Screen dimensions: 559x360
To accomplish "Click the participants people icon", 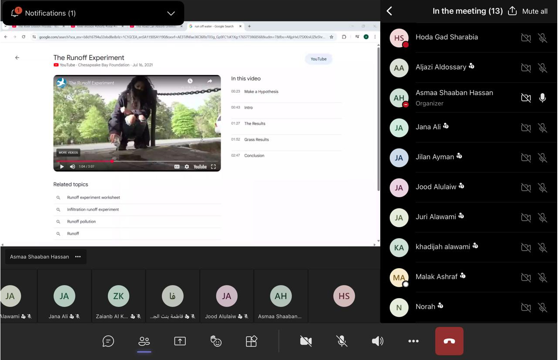I will (144, 341).
